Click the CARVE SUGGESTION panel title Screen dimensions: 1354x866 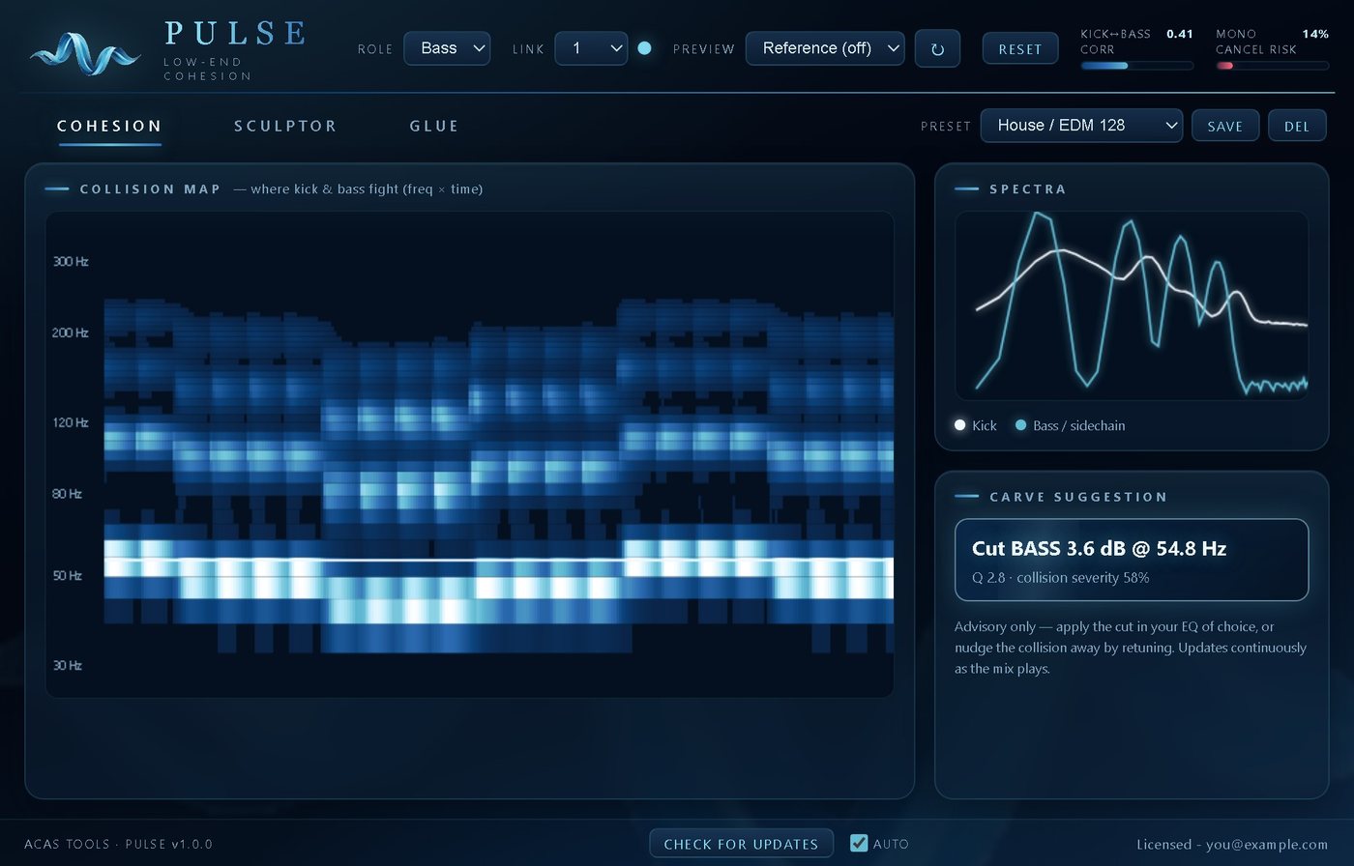[x=1078, y=497]
